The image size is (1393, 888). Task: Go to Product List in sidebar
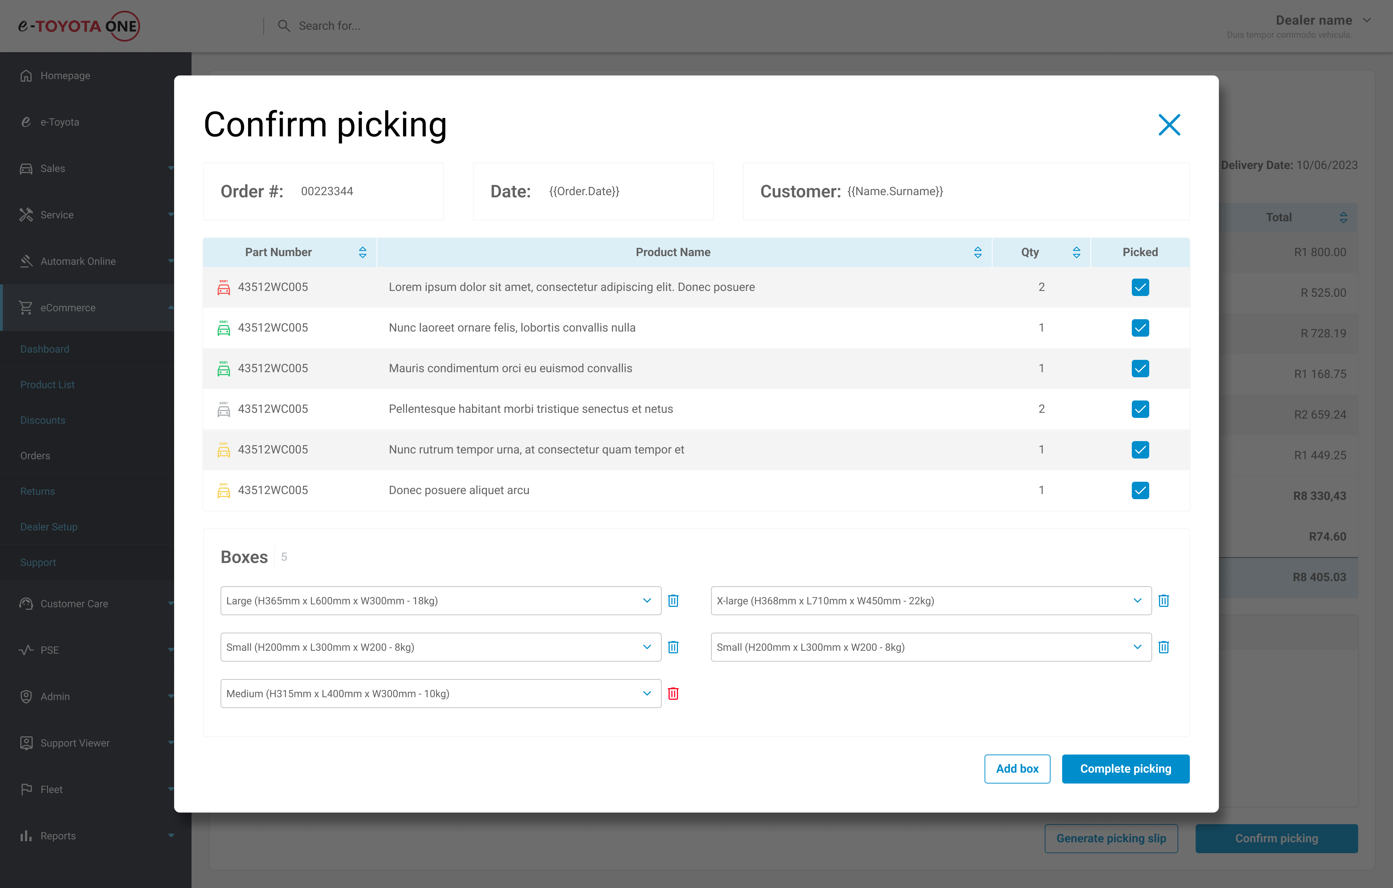(48, 385)
